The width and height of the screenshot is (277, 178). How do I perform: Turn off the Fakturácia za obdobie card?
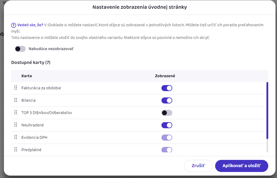[x=167, y=88]
